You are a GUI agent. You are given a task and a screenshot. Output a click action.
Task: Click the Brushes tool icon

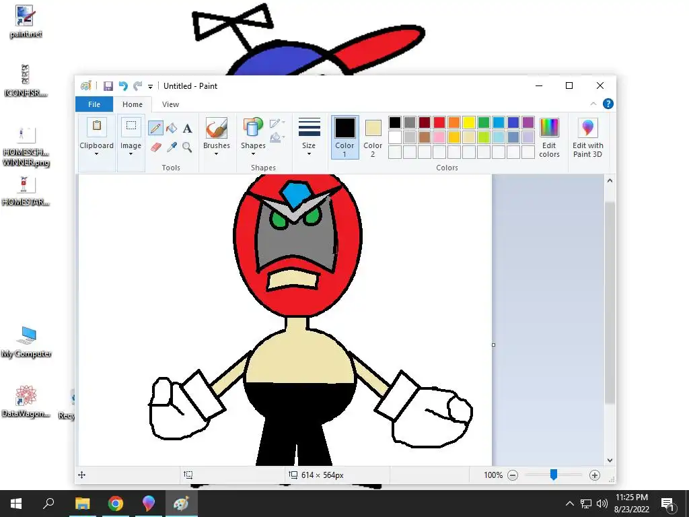coord(217,128)
